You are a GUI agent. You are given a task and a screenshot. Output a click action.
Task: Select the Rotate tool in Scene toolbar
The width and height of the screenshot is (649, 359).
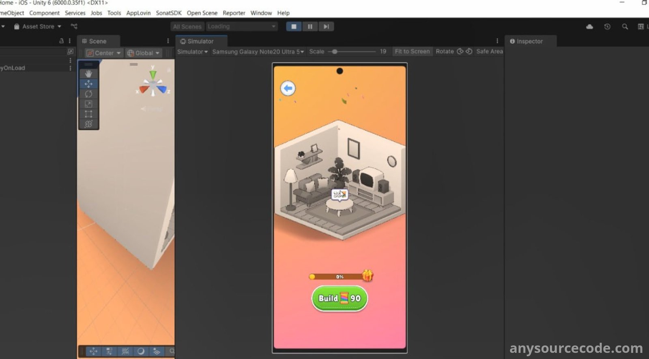[x=88, y=94]
